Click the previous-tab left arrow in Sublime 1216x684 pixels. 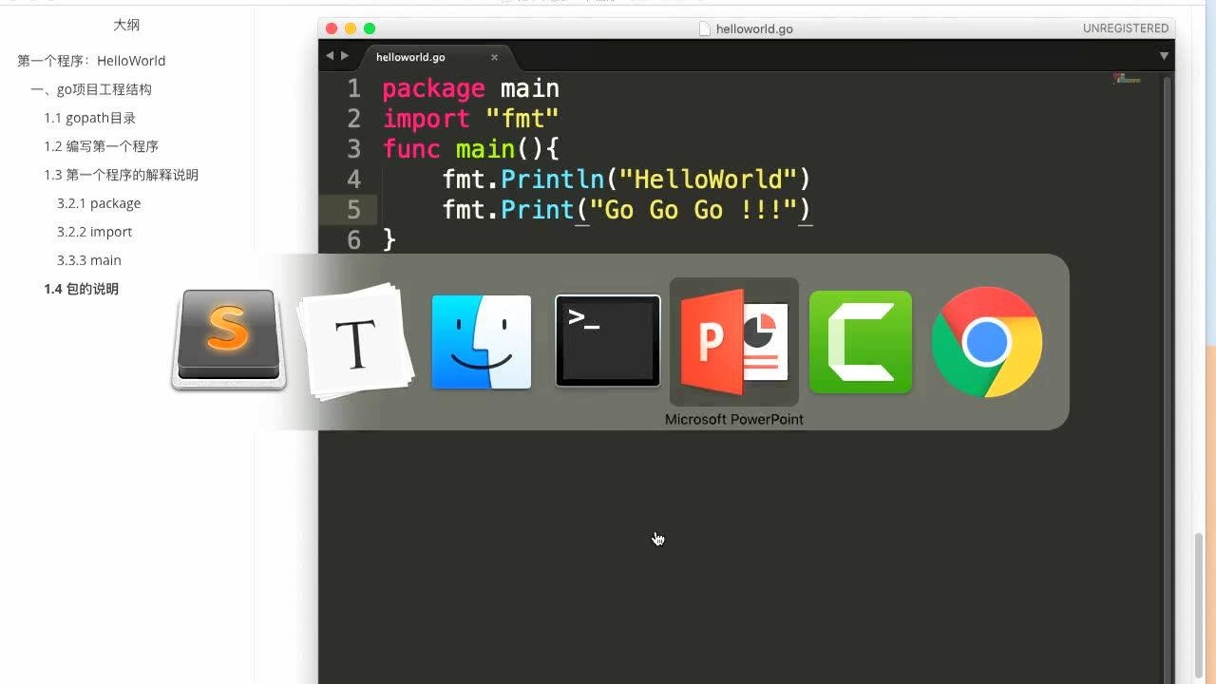point(330,56)
